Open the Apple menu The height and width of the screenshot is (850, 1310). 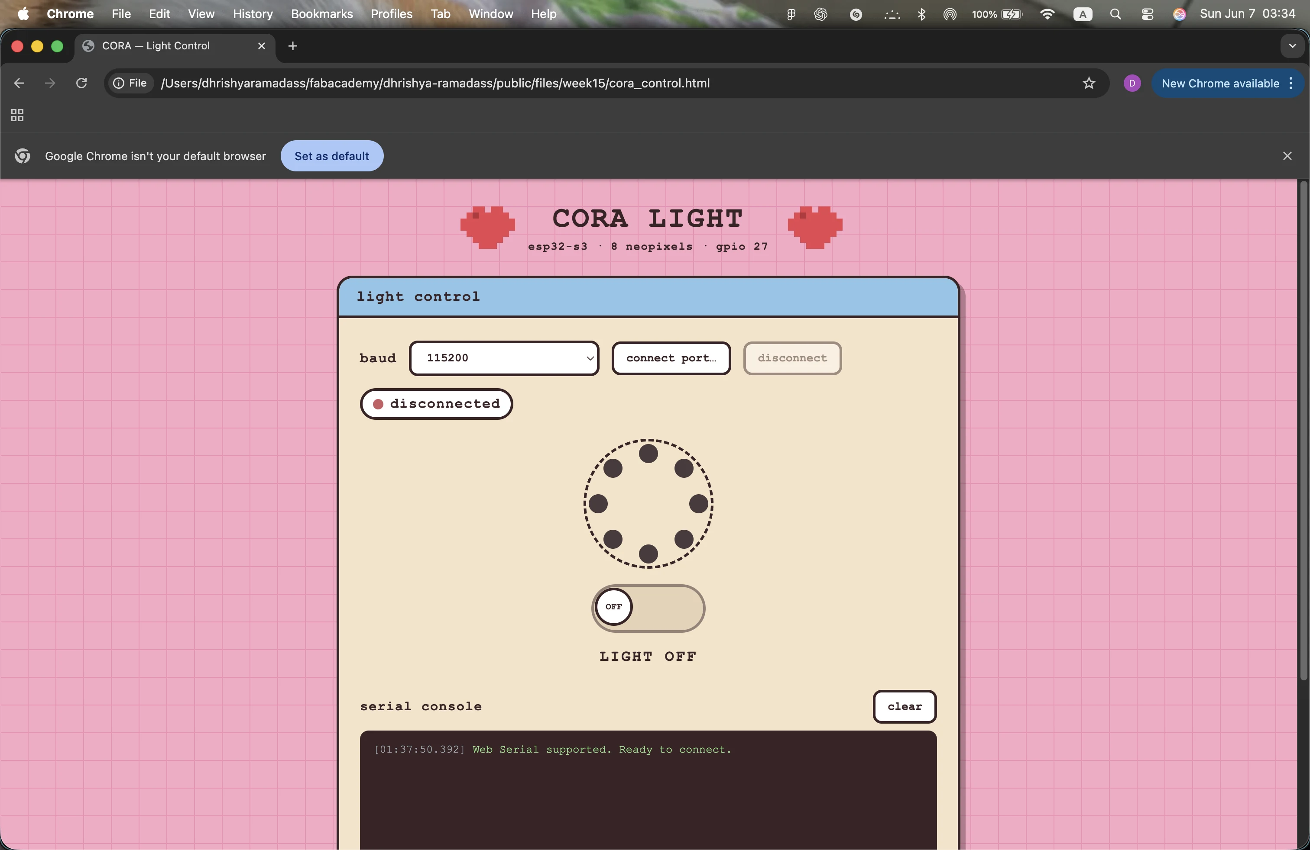click(x=23, y=14)
